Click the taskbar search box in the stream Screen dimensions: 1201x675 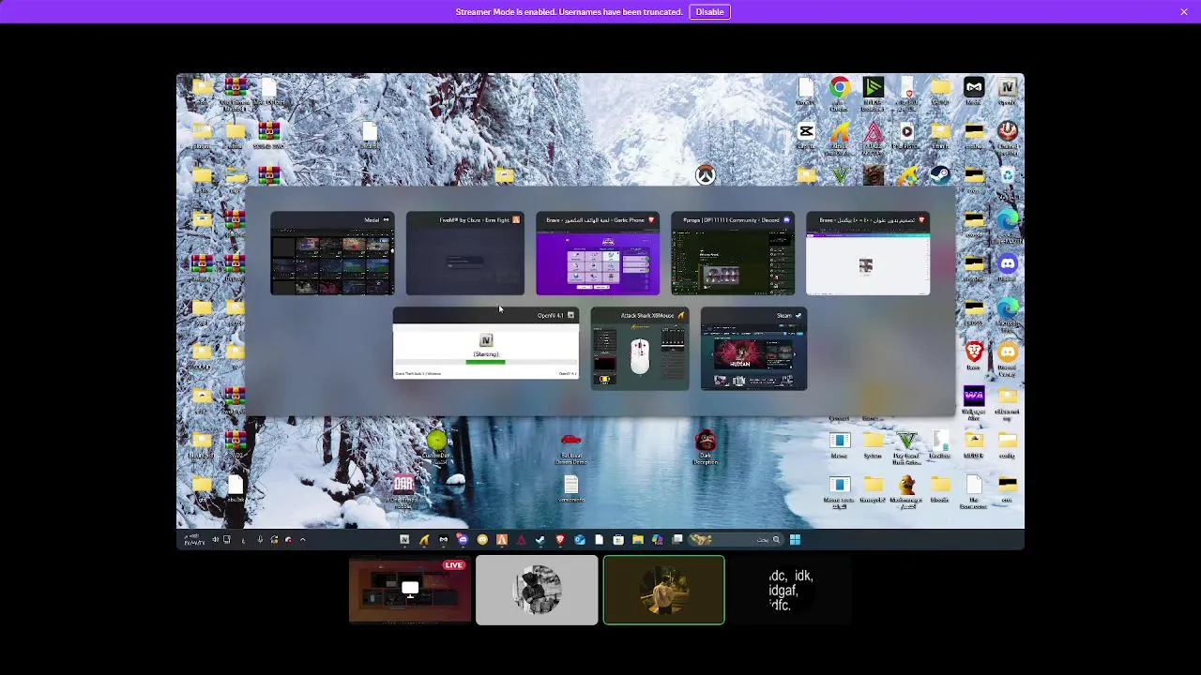pos(737,539)
